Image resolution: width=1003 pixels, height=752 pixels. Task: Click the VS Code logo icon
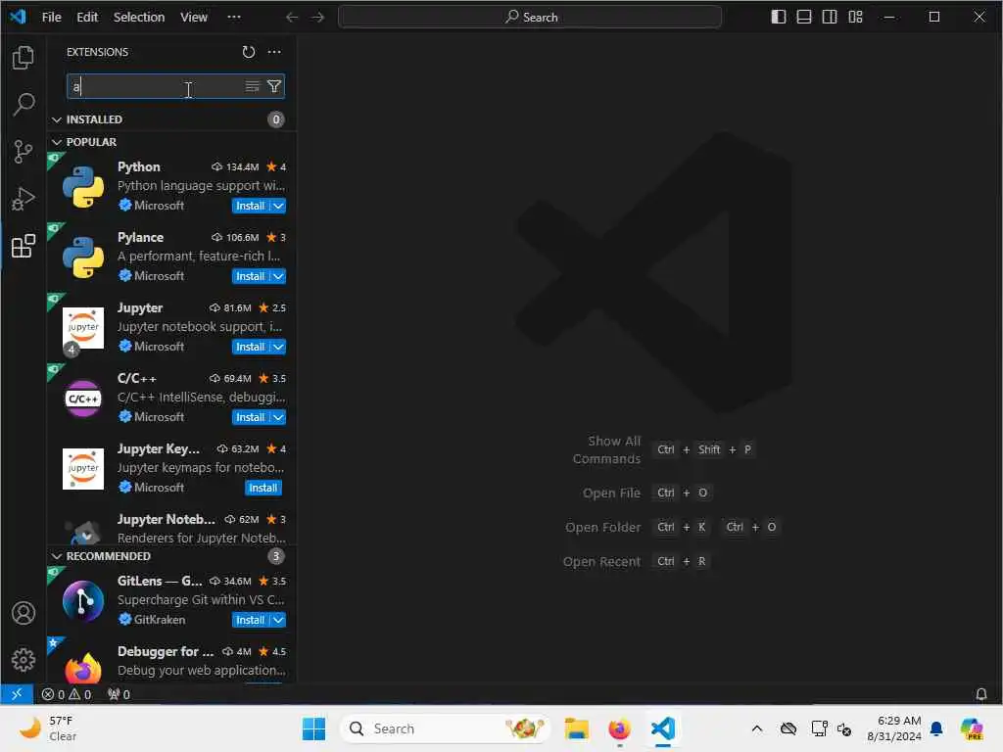18,17
